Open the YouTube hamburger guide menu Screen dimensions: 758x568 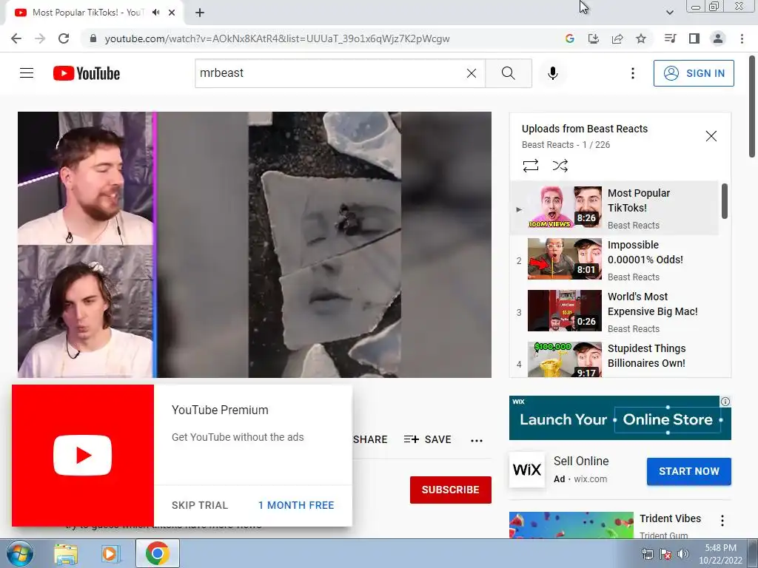click(27, 73)
